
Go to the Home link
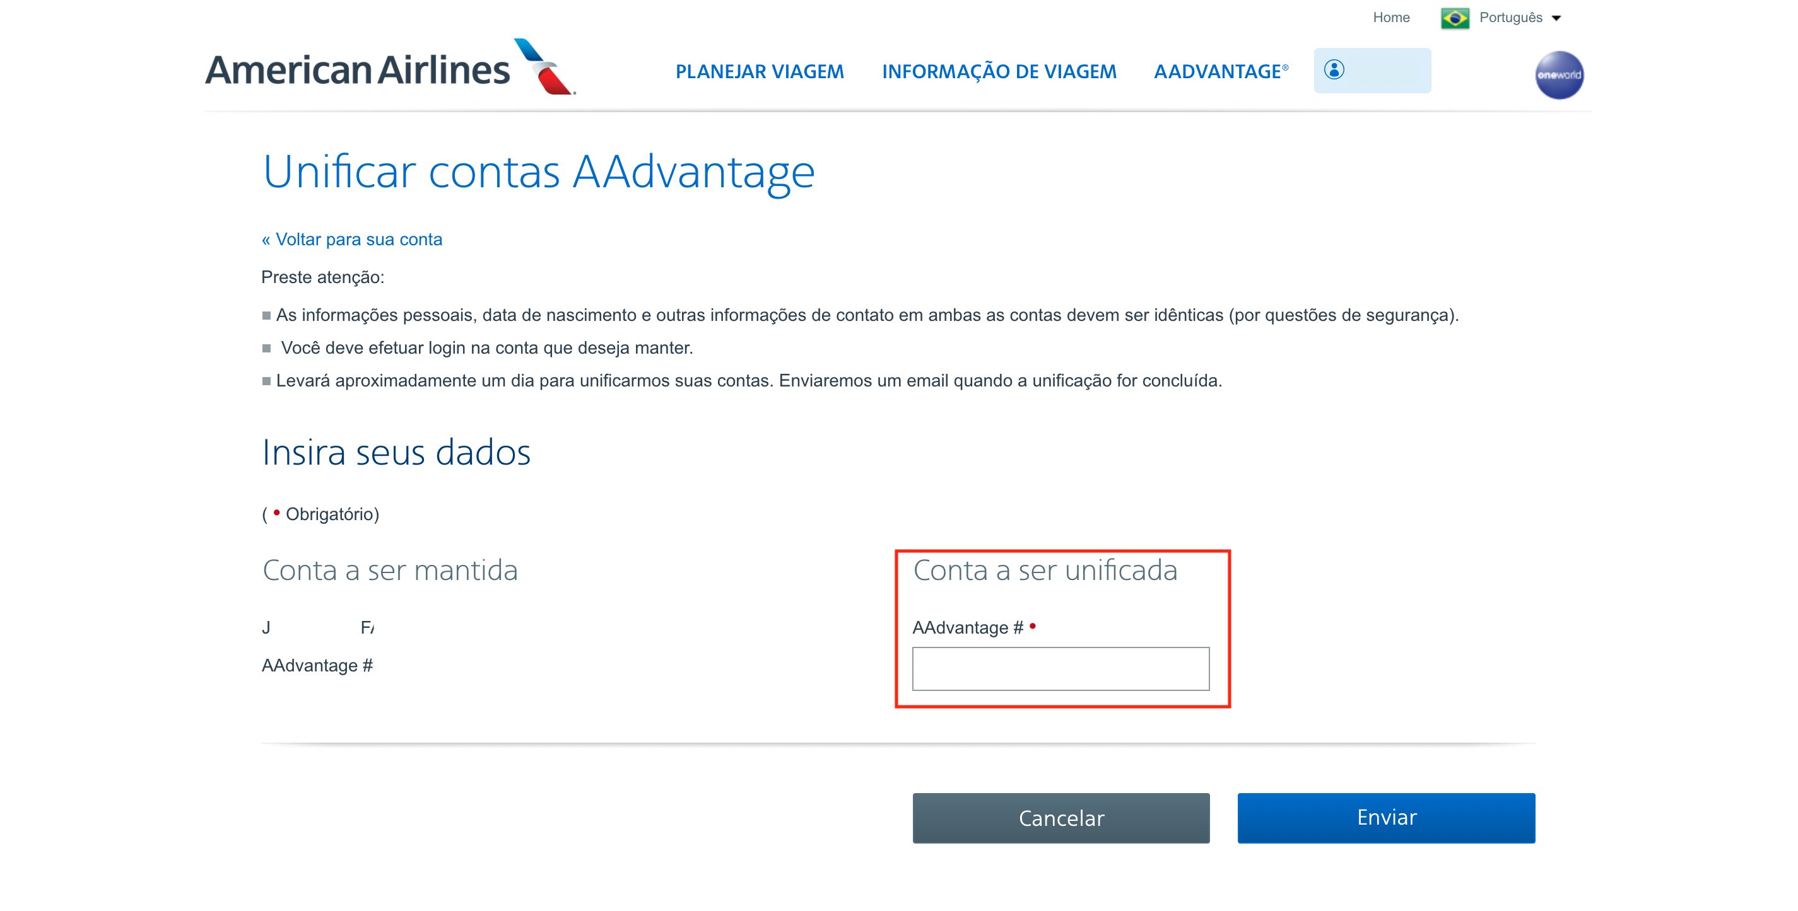[1390, 18]
